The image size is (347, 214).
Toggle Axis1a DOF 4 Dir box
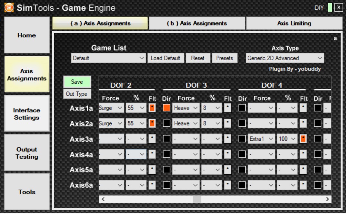click(x=242, y=108)
